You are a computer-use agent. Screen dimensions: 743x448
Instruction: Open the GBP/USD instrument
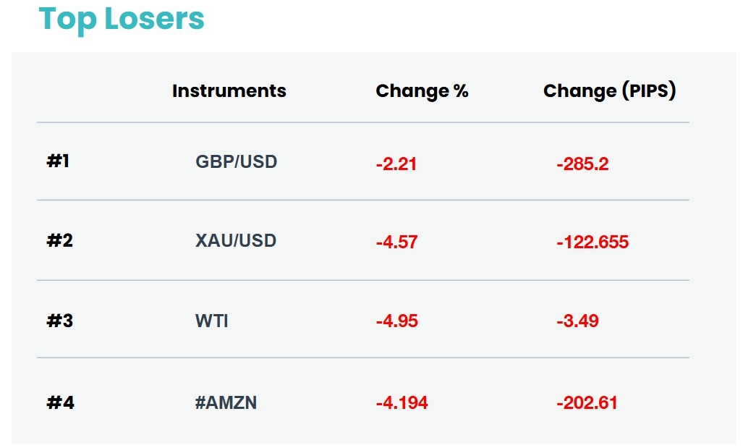tap(237, 161)
